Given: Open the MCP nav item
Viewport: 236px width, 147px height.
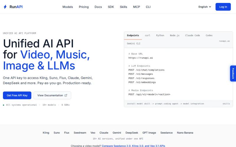Looking at the screenshot, I should [x=137, y=7].
